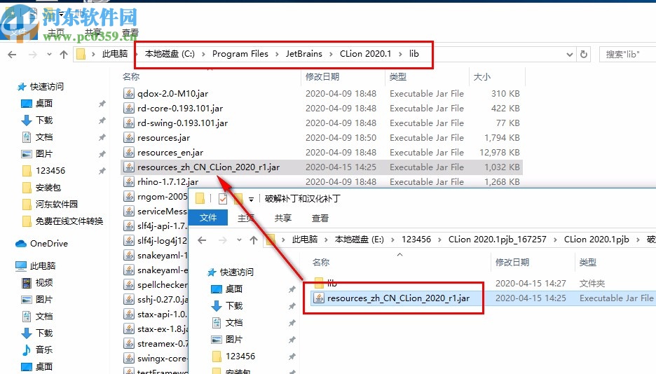
Task: Open 快速访问 in the left sidebar
Action: pos(46,87)
